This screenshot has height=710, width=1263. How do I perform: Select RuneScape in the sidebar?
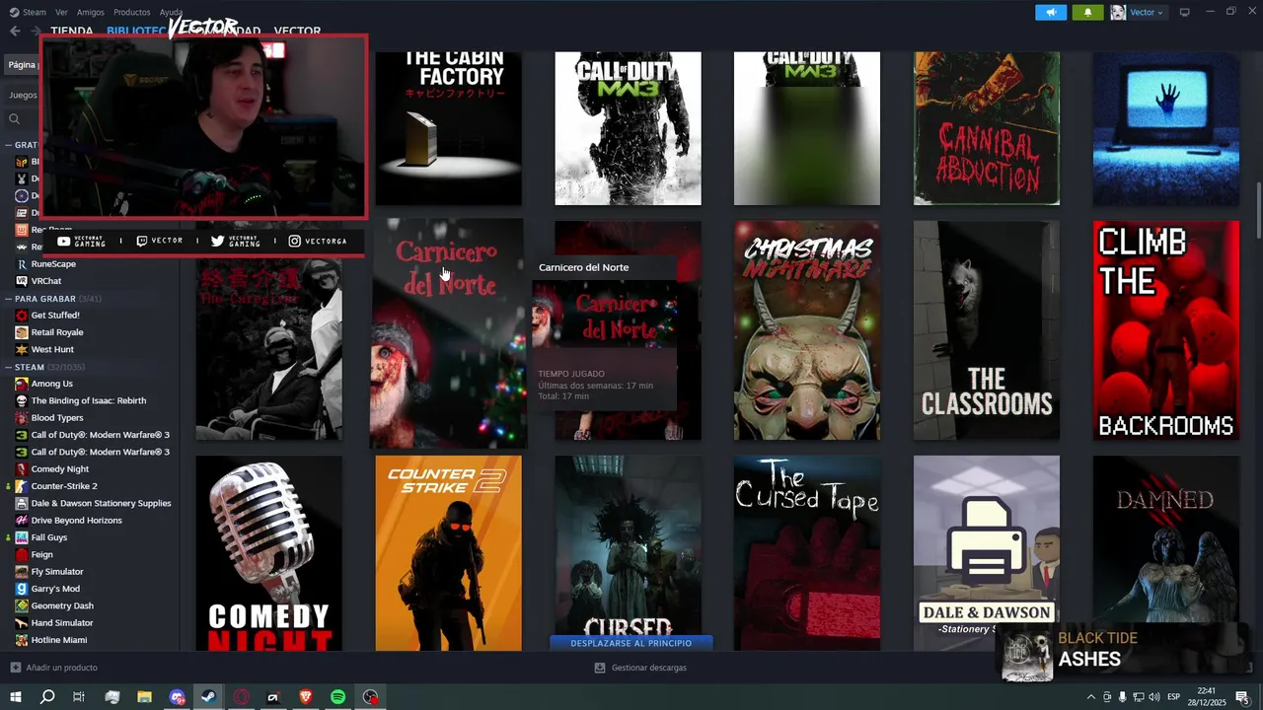click(x=53, y=264)
